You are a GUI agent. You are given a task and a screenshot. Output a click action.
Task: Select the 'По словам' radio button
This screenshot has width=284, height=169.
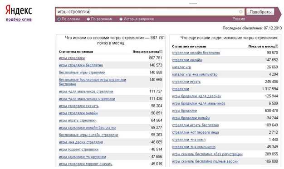coord(59,19)
